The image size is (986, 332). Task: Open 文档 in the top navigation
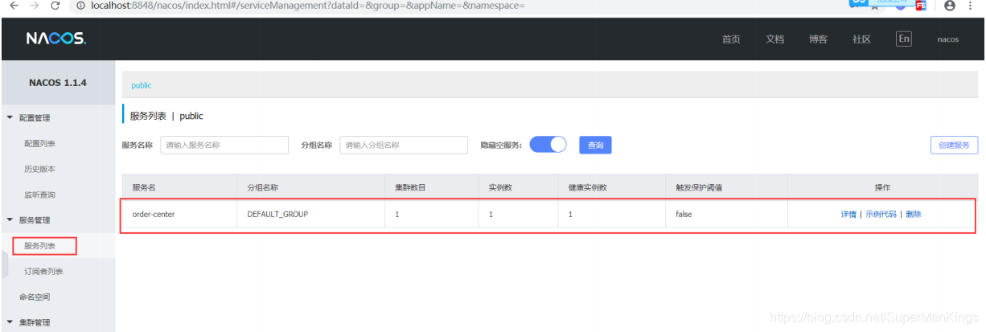click(774, 39)
